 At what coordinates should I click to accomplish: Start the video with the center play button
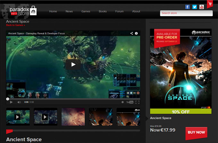click(x=73, y=65)
